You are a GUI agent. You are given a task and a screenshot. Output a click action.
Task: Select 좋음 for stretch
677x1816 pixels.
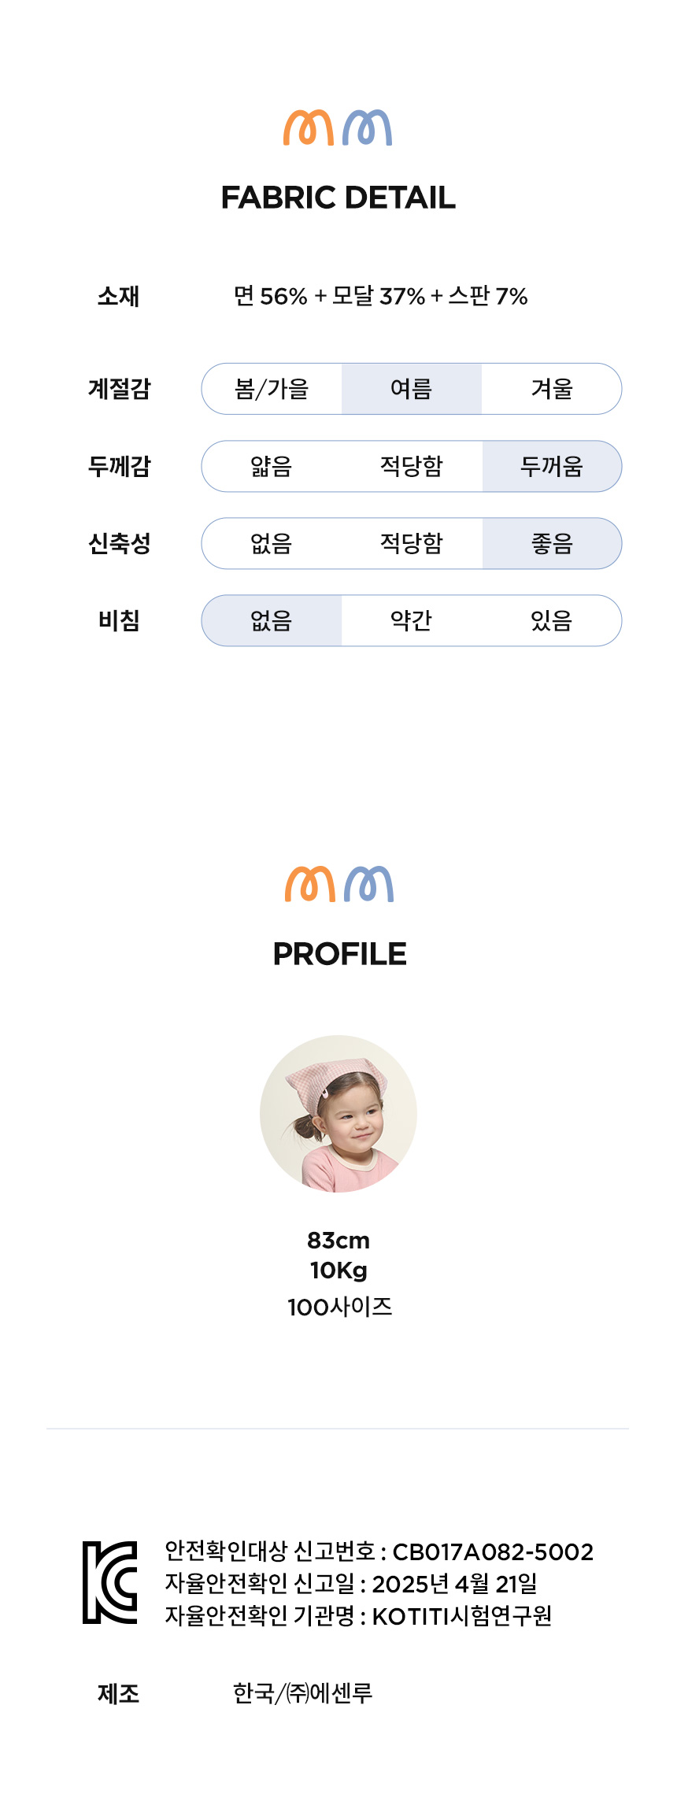click(551, 543)
